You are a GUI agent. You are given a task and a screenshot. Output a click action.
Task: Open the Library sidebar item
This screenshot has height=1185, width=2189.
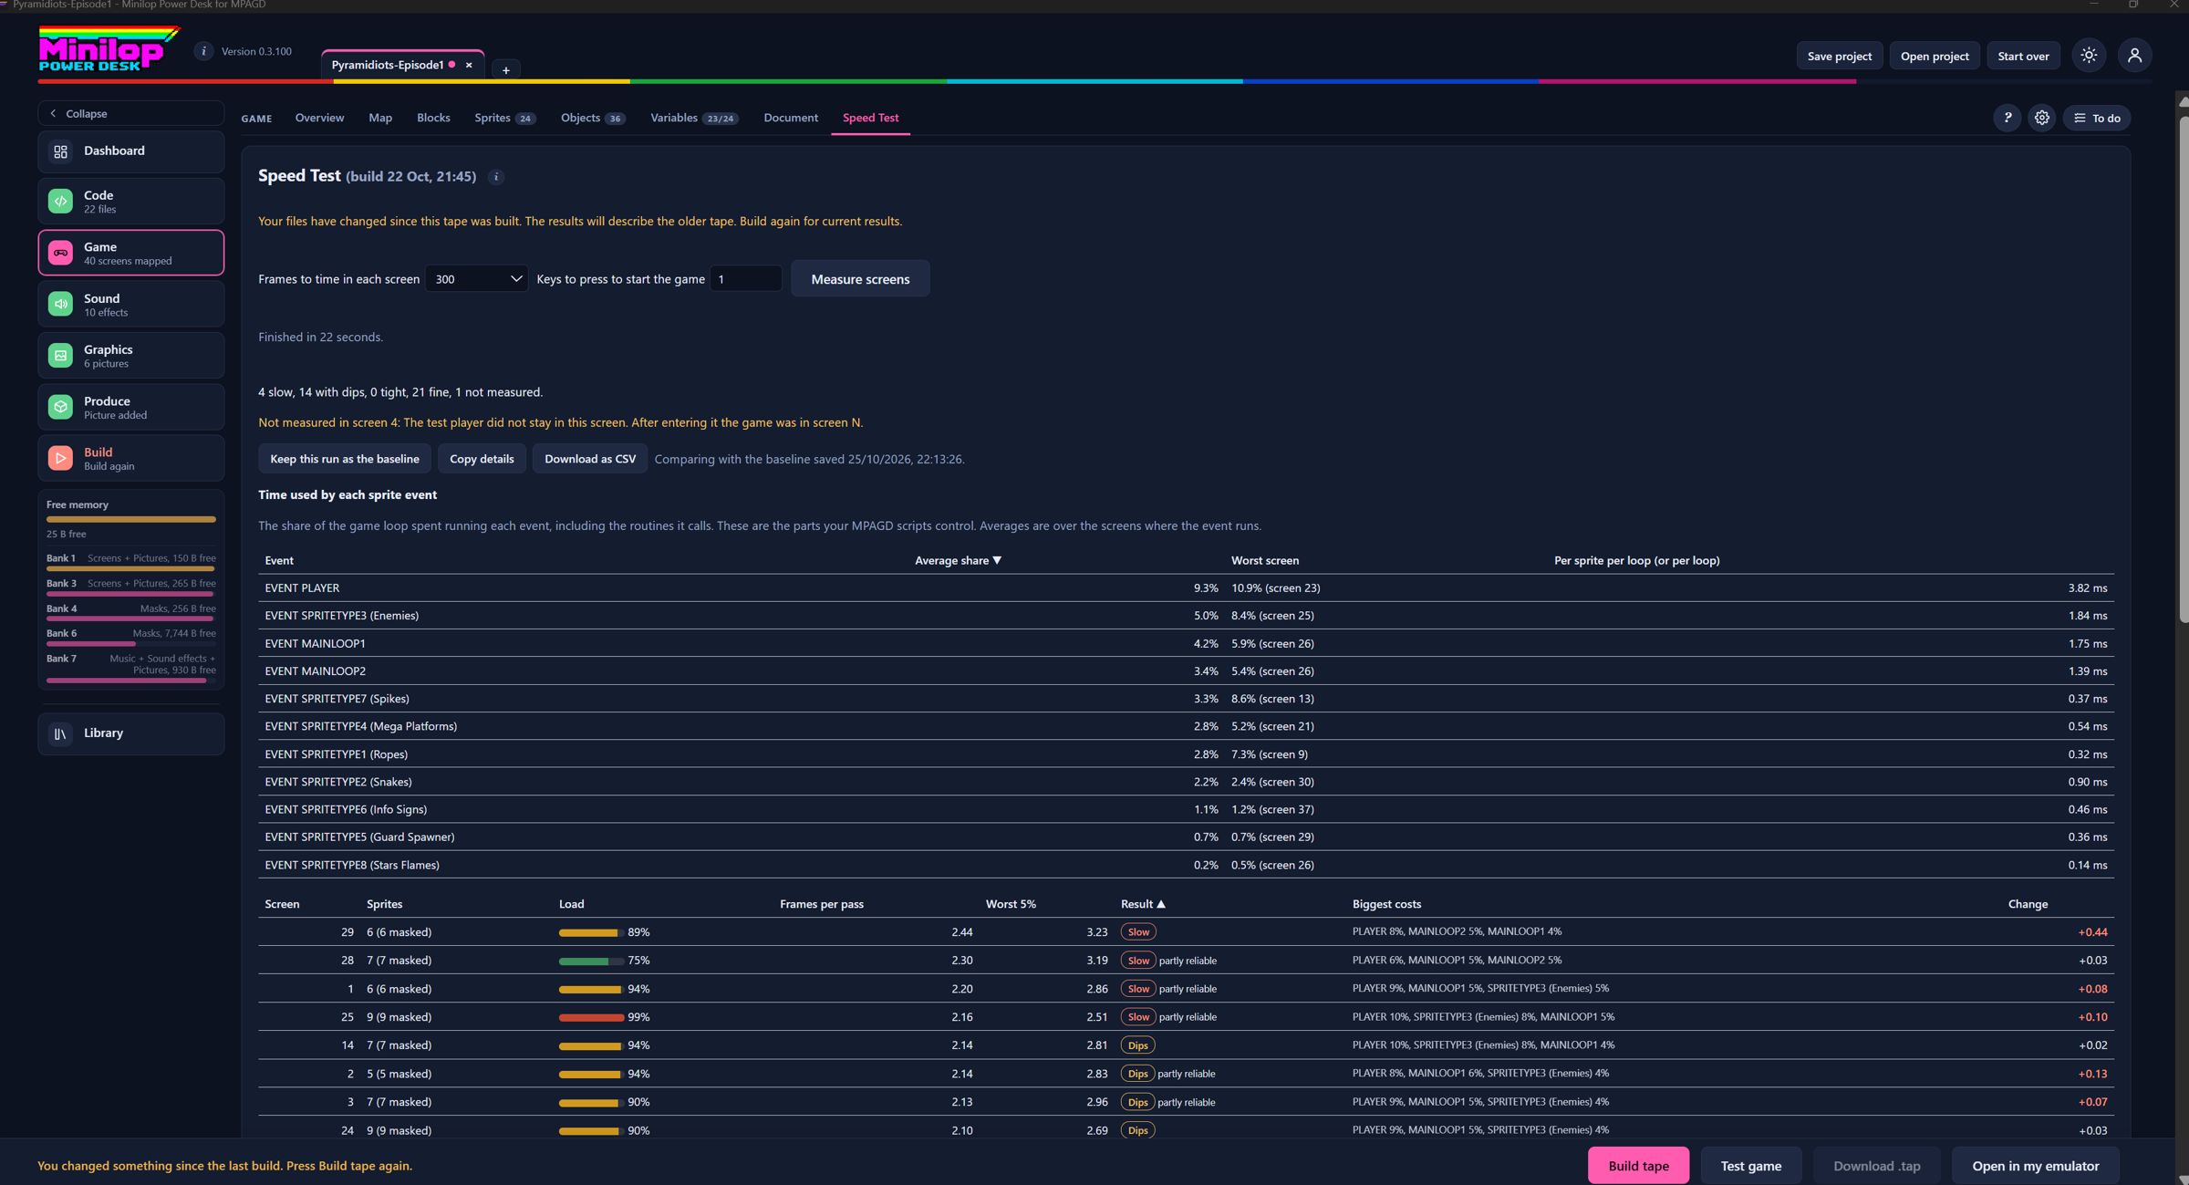click(130, 733)
